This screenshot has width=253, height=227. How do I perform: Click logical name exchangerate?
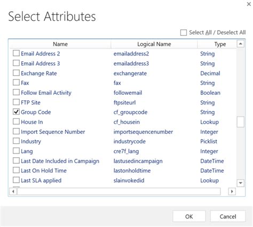click(x=130, y=73)
